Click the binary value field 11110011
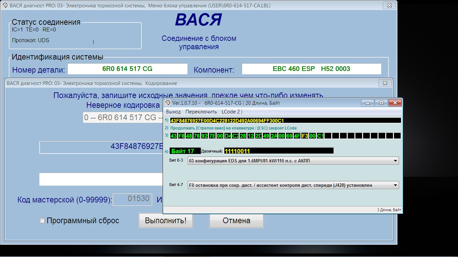458x257 pixels. [x=279, y=151]
